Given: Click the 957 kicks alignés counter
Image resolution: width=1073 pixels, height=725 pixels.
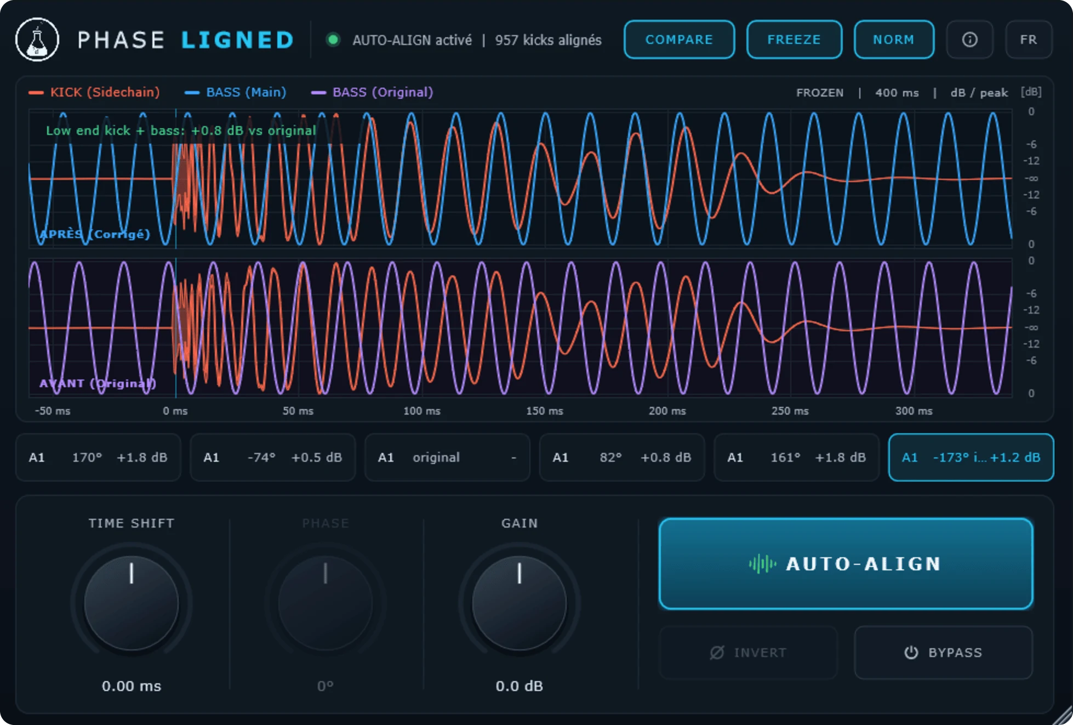Looking at the screenshot, I should [549, 40].
